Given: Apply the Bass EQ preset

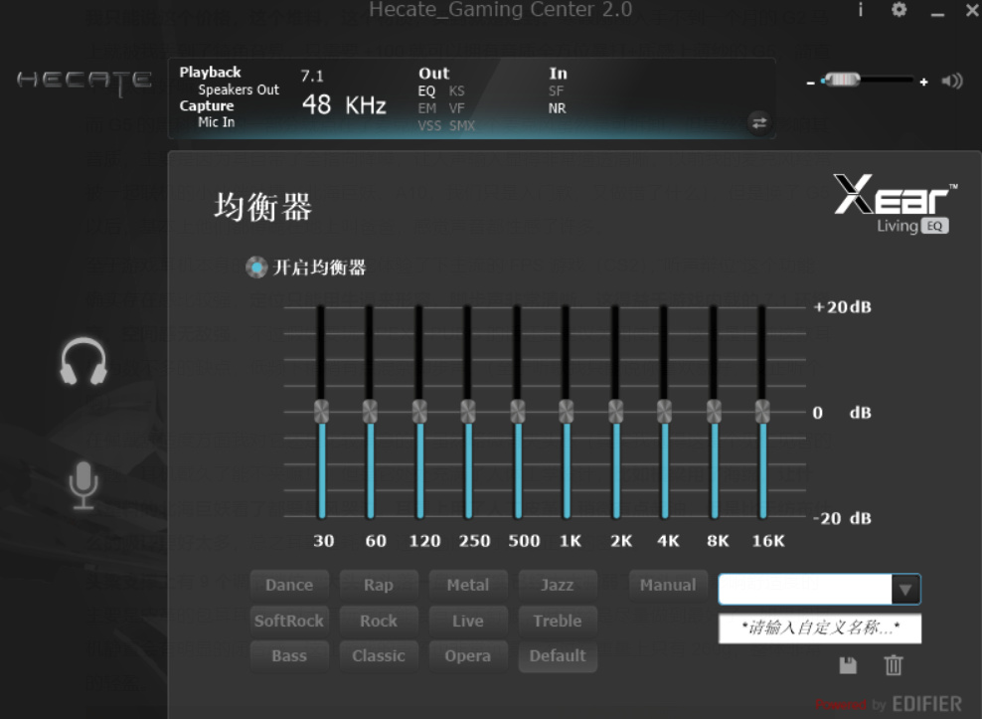Looking at the screenshot, I should (x=289, y=655).
